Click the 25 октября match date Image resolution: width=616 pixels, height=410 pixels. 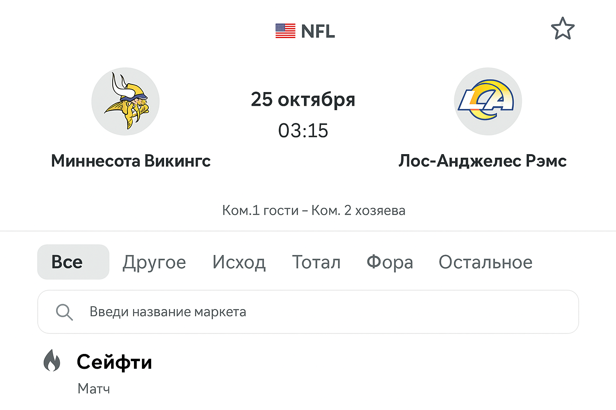pyautogui.click(x=303, y=99)
